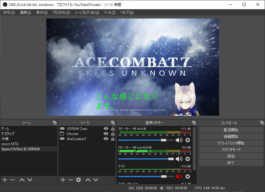Select the zoom MTG scene
The height and width of the screenshot is (192, 265).
29,144
